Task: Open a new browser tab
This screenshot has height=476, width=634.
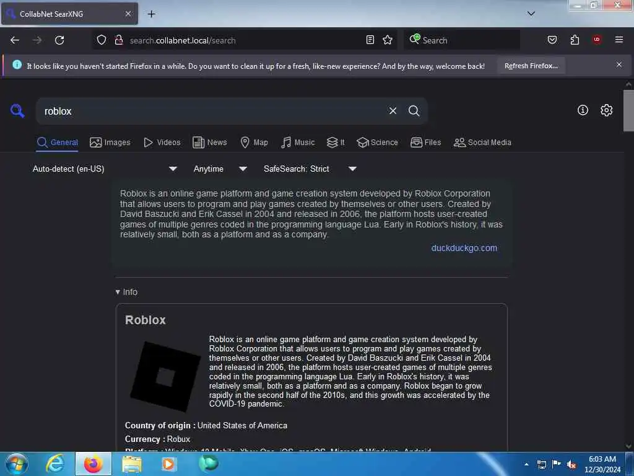Action: pos(151,14)
